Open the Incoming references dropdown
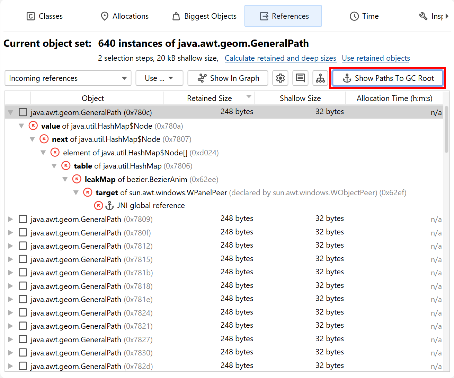The image size is (454, 378). click(x=68, y=78)
